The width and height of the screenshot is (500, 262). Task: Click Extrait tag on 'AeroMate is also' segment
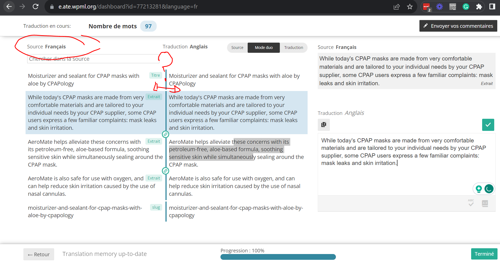154,178
